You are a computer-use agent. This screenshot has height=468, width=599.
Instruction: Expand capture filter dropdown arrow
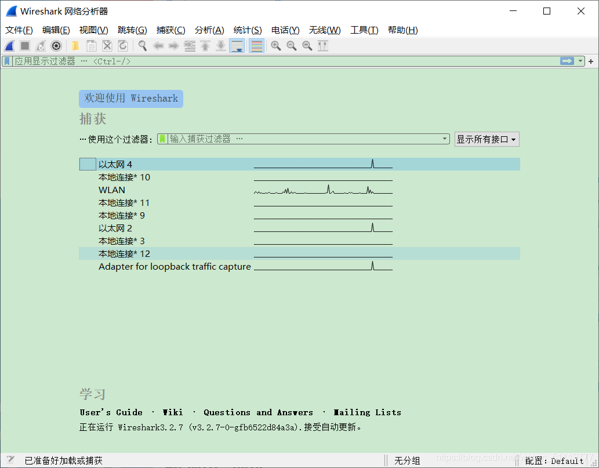tap(445, 139)
